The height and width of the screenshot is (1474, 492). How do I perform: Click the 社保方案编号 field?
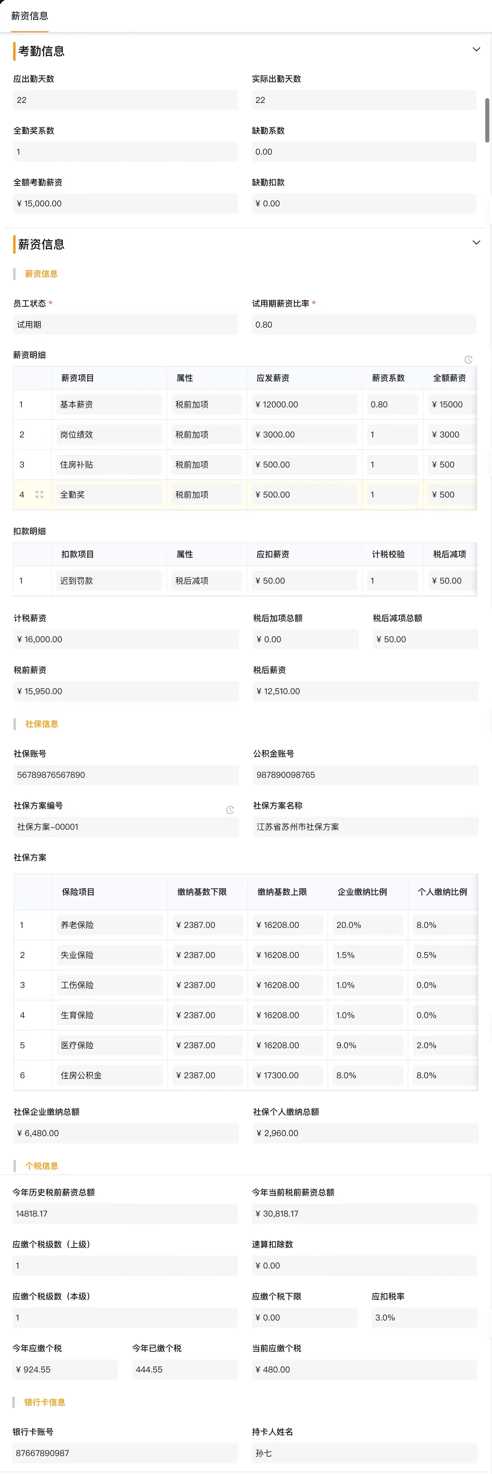(126, 827)
